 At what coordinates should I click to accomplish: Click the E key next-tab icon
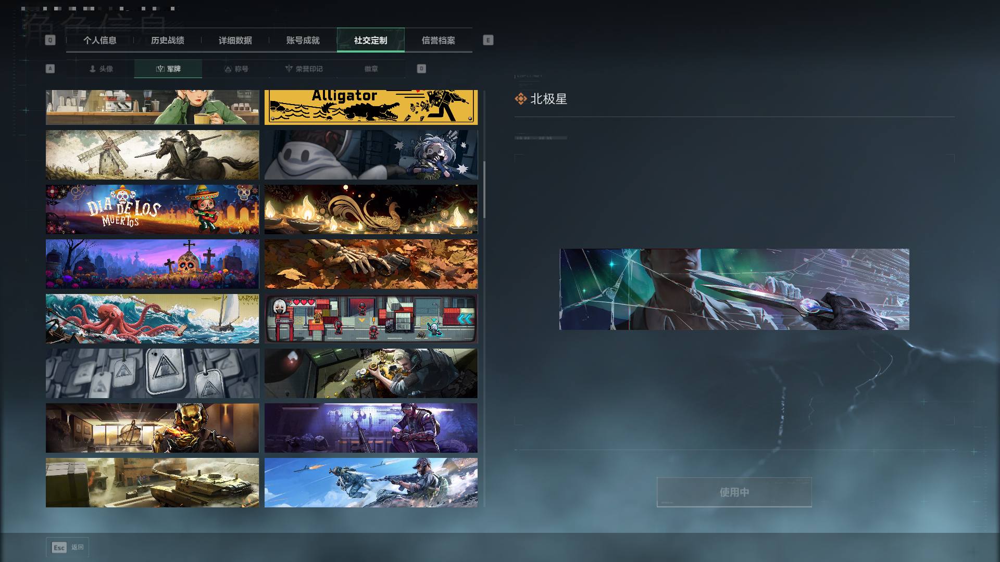pos(488,40)
